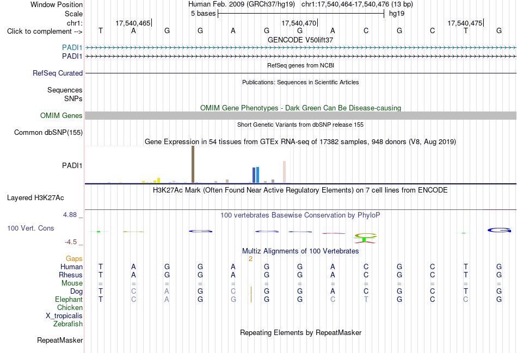Click the pink GTEx expression bar

[284, 172]
